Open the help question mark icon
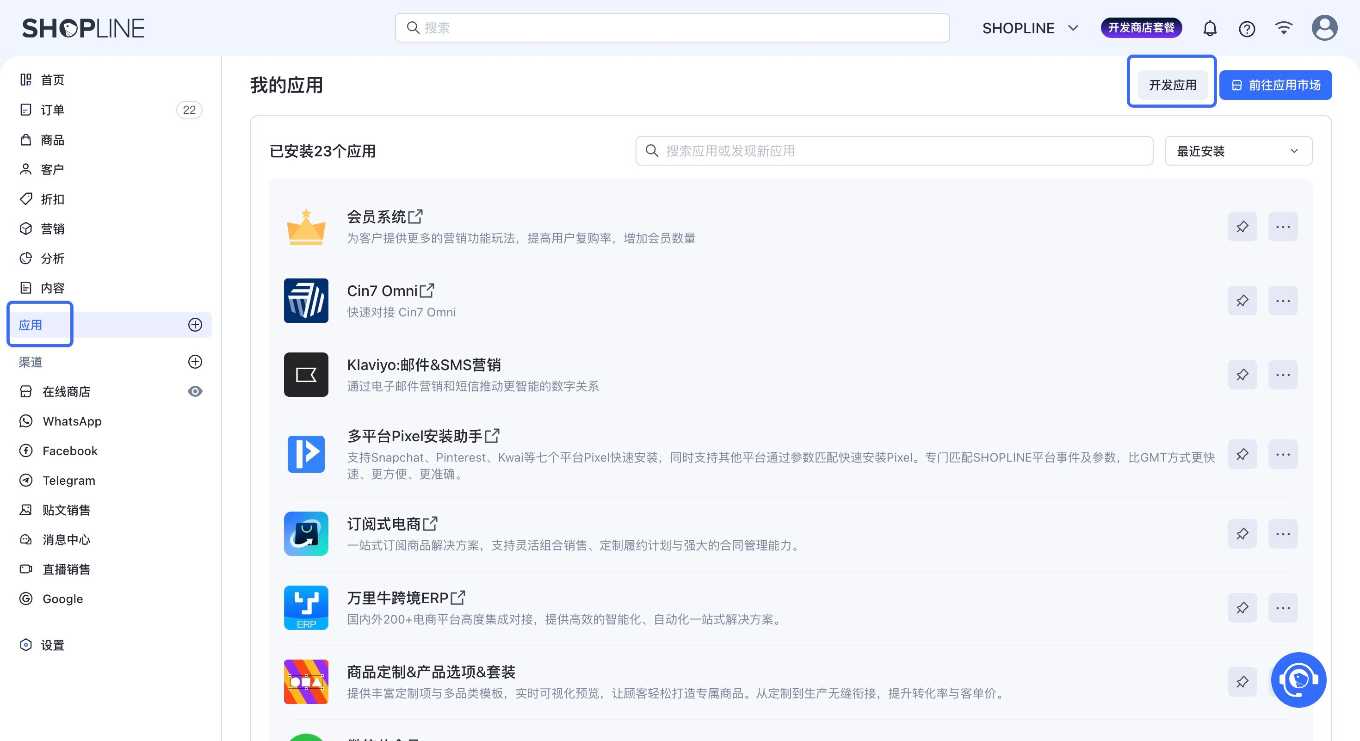The width and height of the screenshot is (1360, 741). point(1247,29)
